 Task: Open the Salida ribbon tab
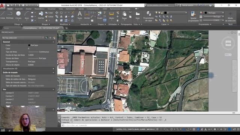point(81,9)
